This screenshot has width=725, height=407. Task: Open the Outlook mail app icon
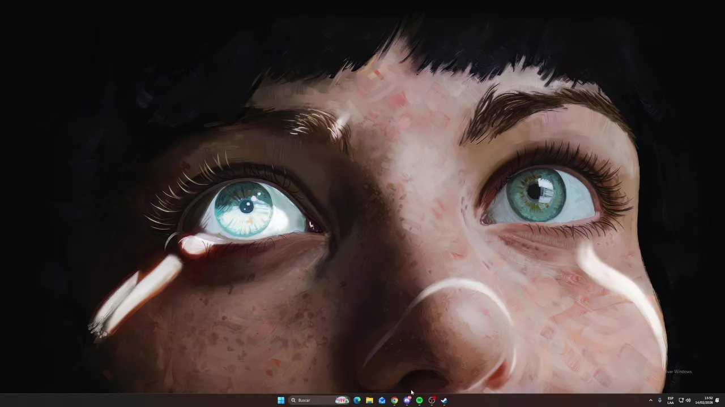click(382, 400)
